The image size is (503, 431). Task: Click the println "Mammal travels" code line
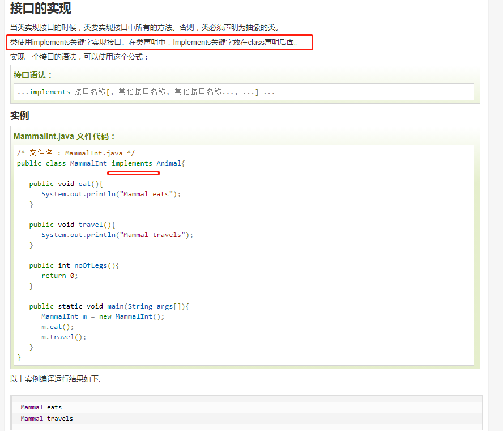point(117,235)
